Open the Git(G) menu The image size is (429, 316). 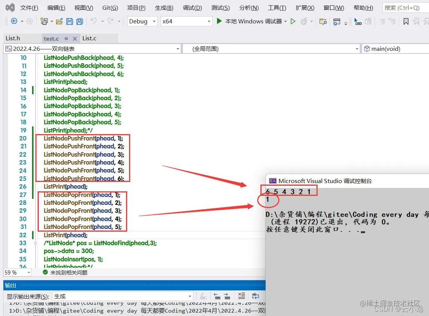pos(110,8)
